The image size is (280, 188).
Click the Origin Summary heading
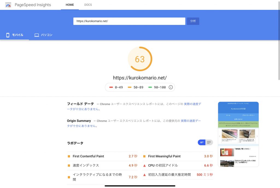[x=79, y=121]
